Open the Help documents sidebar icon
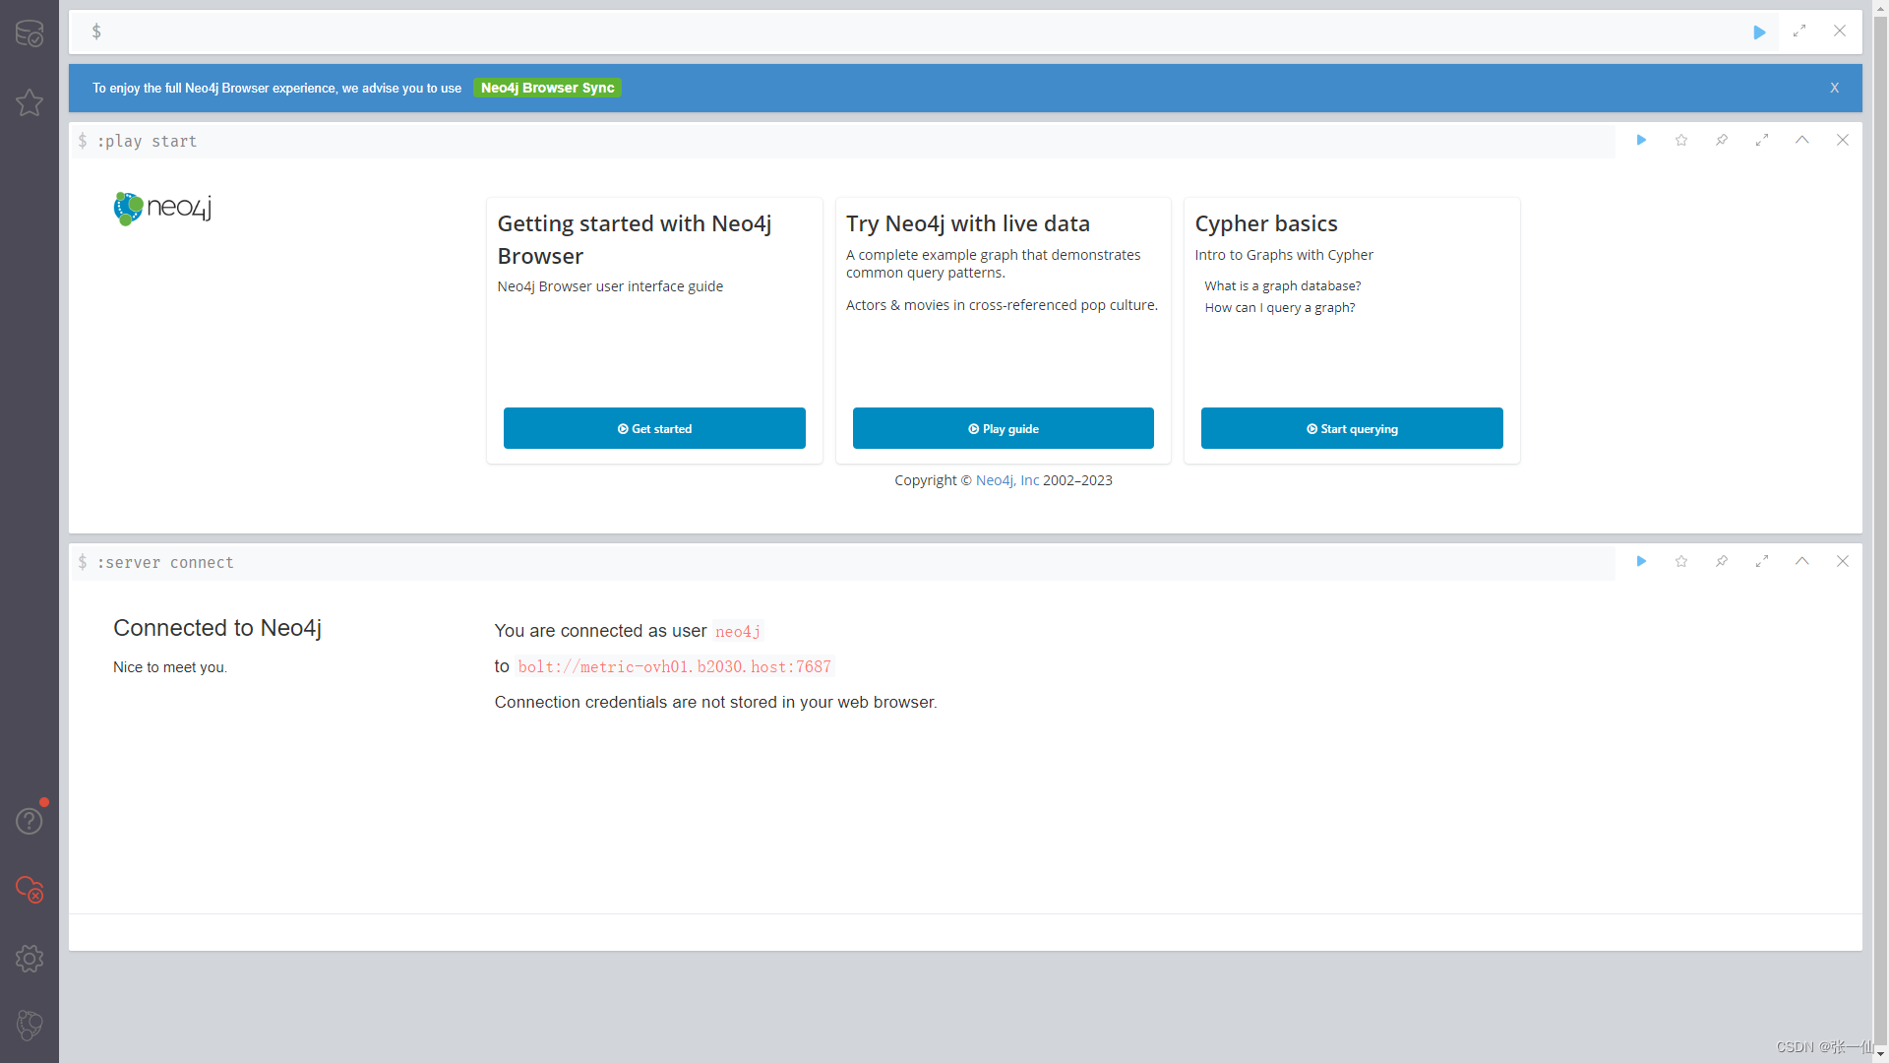The image size is (1889, 1063). (30, 821)
